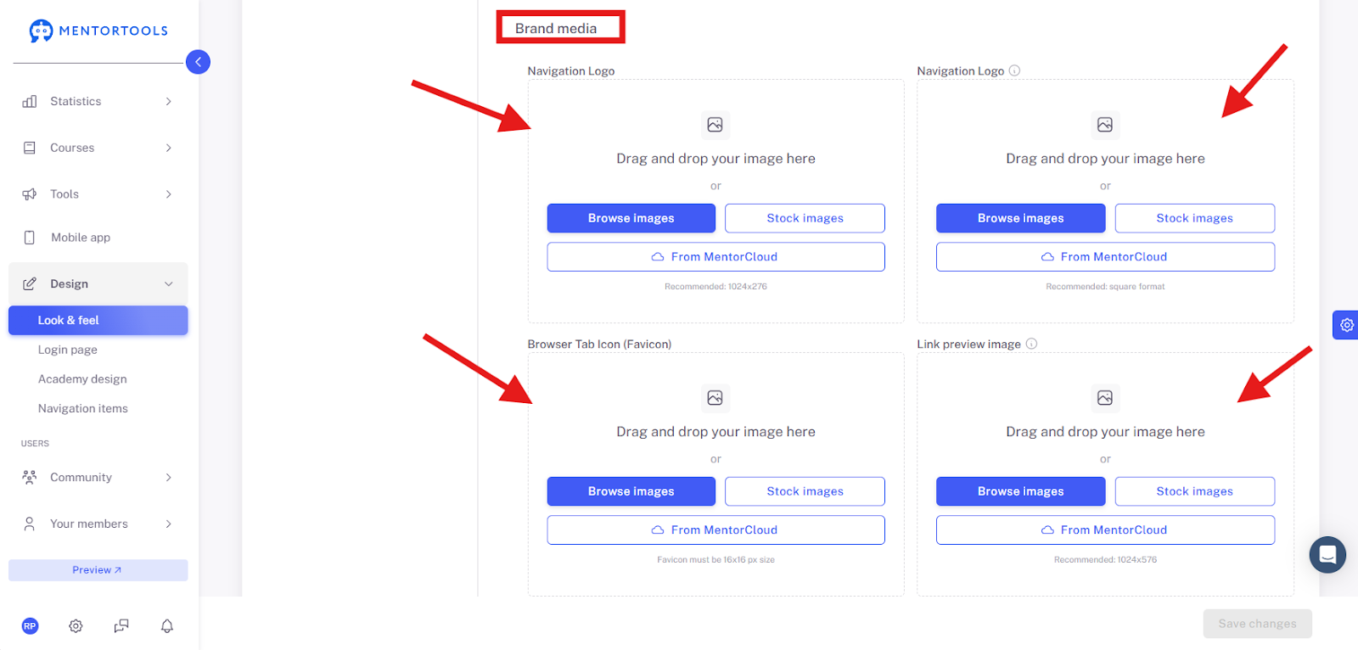
Task: Click the chat messages icon in sidebar footer
Action: tap(121, 626)
